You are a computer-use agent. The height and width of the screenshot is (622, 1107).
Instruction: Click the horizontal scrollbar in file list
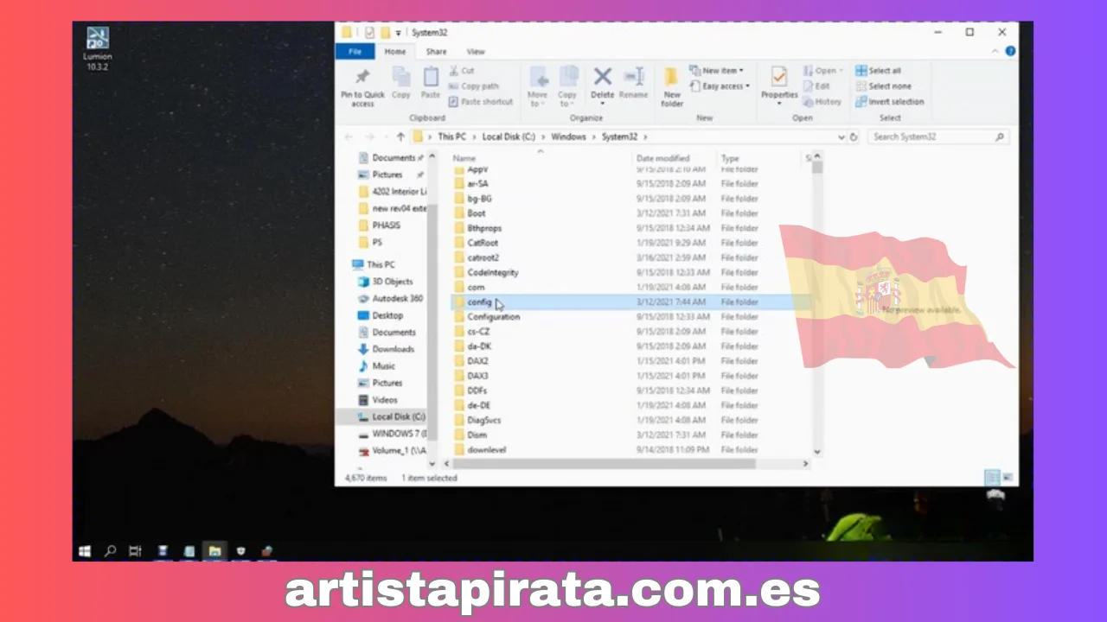click(605, 464)
